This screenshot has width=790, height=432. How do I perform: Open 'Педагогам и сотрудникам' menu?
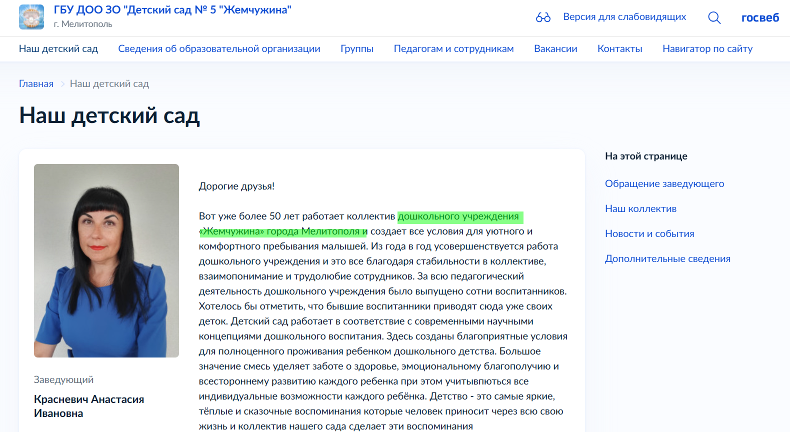453,48
